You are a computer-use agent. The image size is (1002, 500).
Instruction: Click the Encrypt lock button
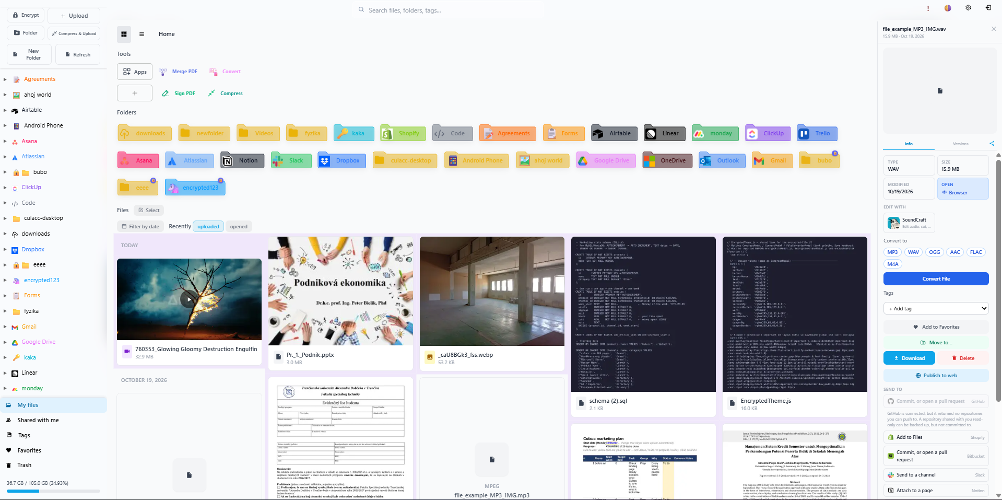(x=26, y=15)
